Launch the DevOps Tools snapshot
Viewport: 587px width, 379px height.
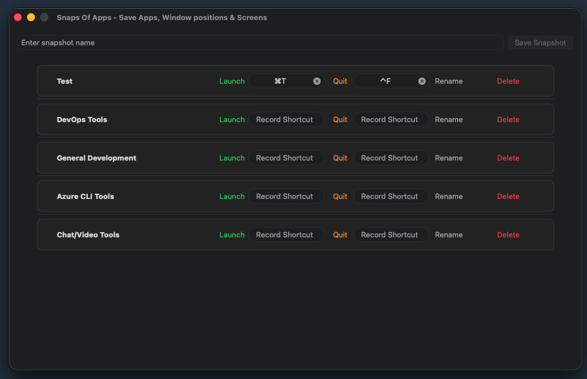pos(232,119)
